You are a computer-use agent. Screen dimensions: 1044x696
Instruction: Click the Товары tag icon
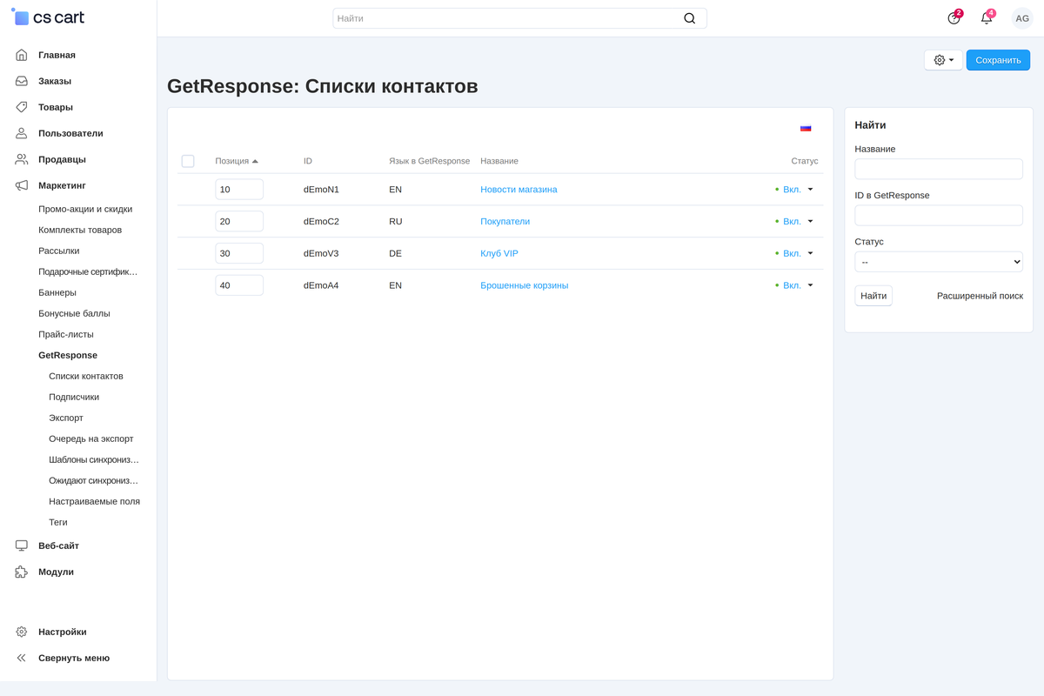(x=22, y=107)
